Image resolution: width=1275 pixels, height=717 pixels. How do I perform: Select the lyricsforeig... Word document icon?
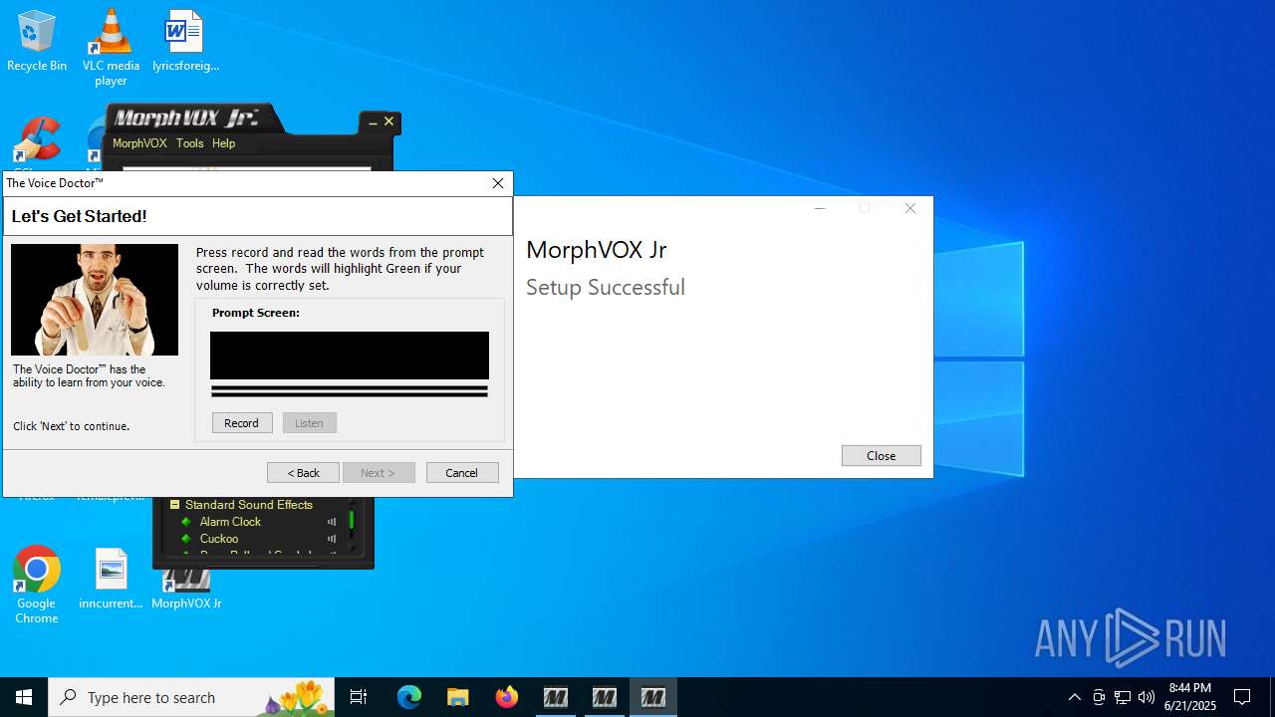[x=185, y=41]
